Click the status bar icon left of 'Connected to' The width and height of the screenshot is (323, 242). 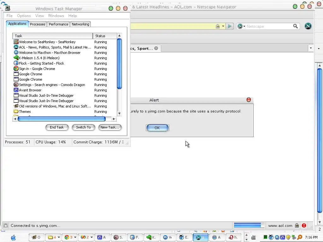(6, 226)
